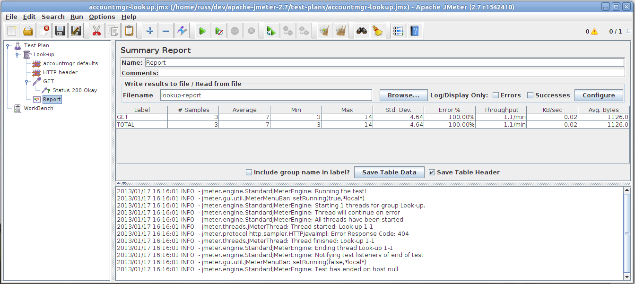635x284 pixels.
Task: Reset search with the brush icon
Action: (x=378, y=31)
